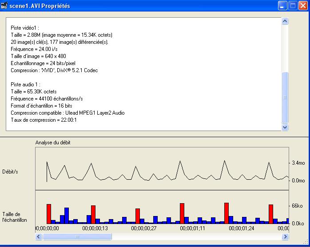Click the red keyframe bar above 00;00;00;13
Viewport: 310px width, 247px height.
93,215
